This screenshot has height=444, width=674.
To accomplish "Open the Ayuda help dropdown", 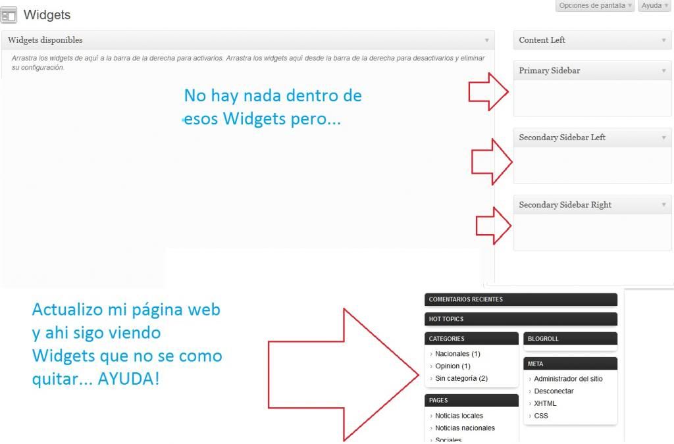I will 654,5.
